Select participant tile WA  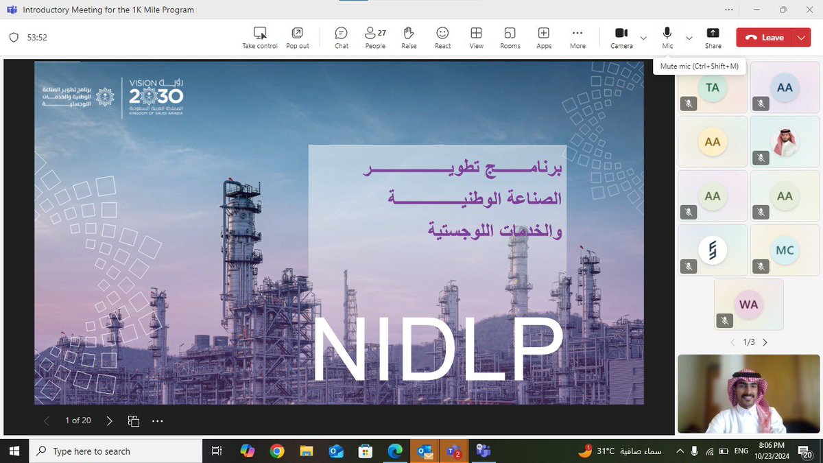point(748,304)
